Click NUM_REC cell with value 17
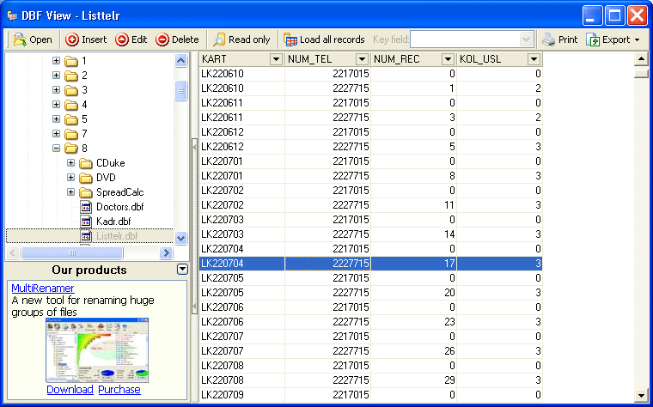653x407 pixels. coord(413,264)
